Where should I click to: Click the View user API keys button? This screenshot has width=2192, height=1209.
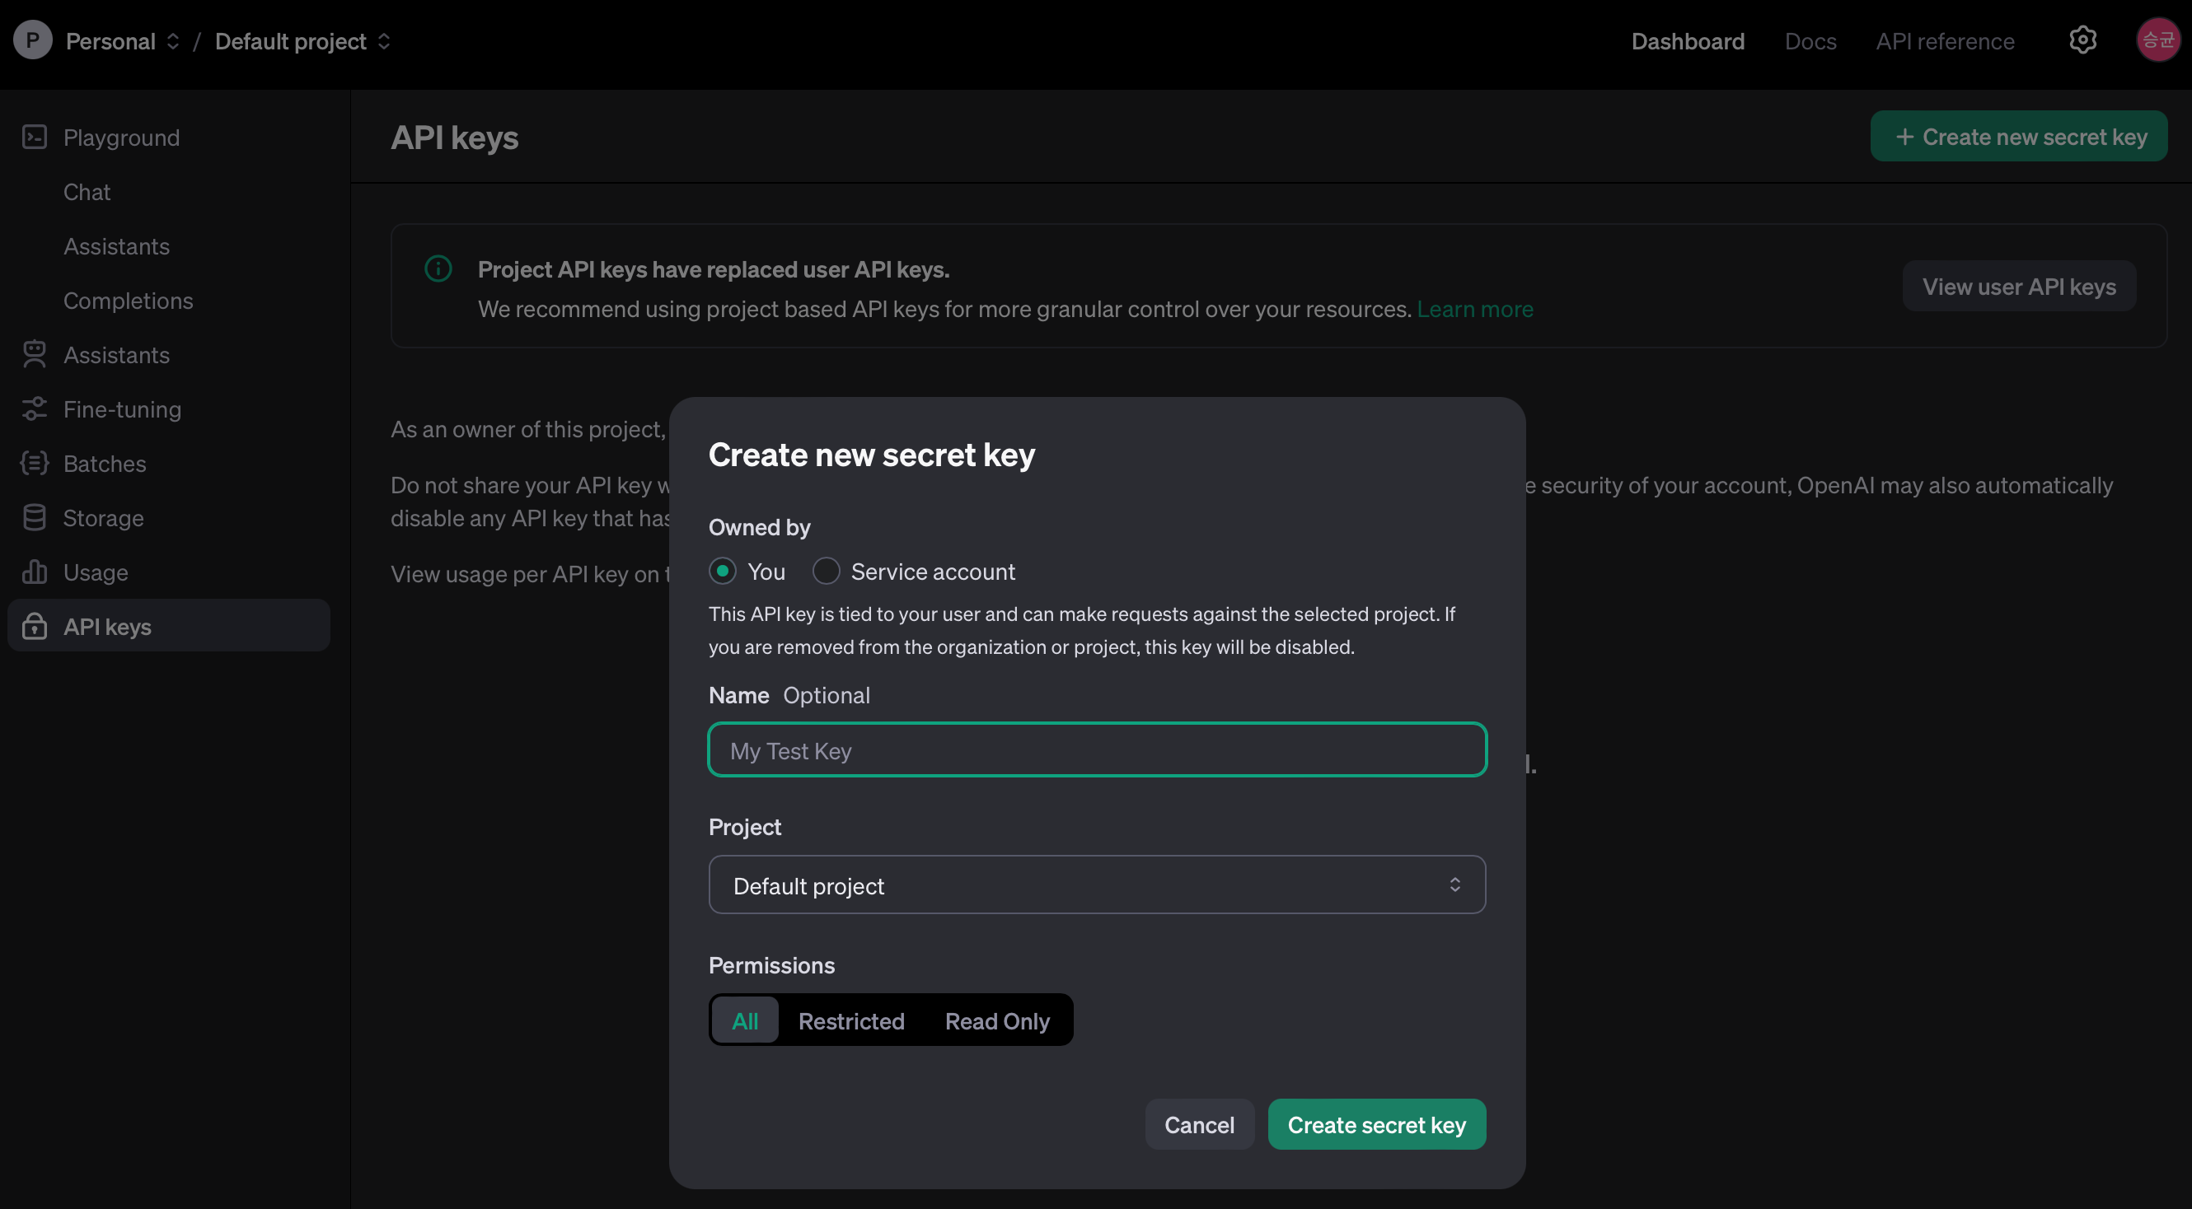2018,287
